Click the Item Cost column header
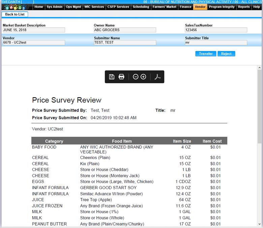 [212, 141]
